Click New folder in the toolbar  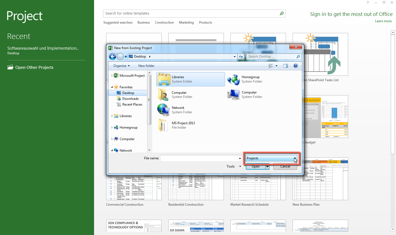(146, 66)
